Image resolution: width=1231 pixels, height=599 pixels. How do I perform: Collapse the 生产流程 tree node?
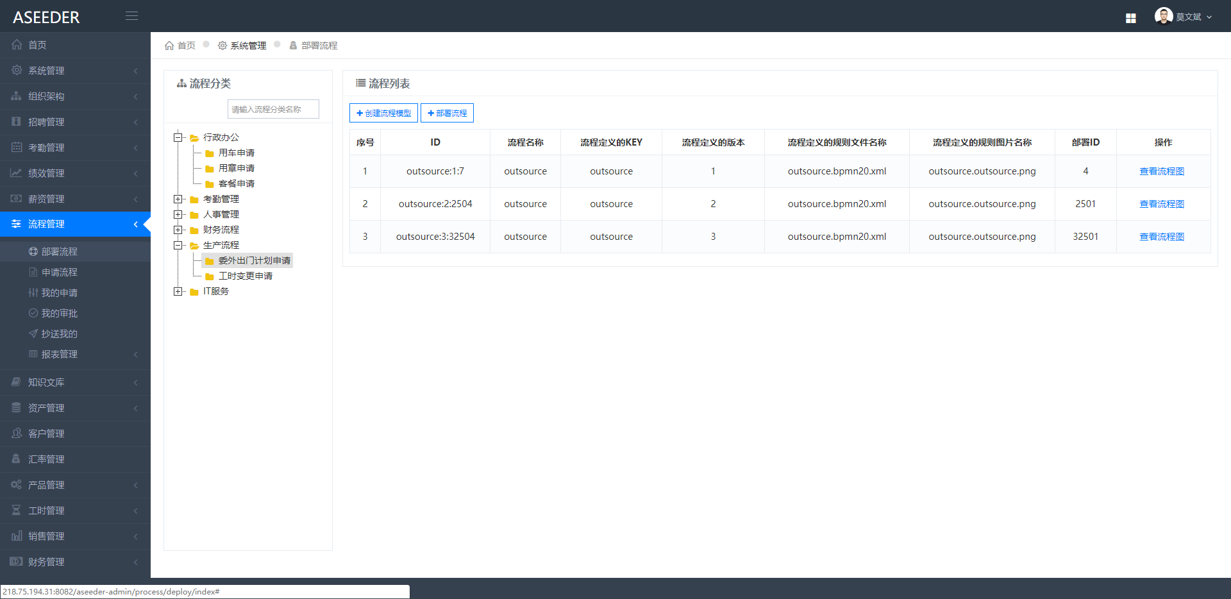coord(178,245)
